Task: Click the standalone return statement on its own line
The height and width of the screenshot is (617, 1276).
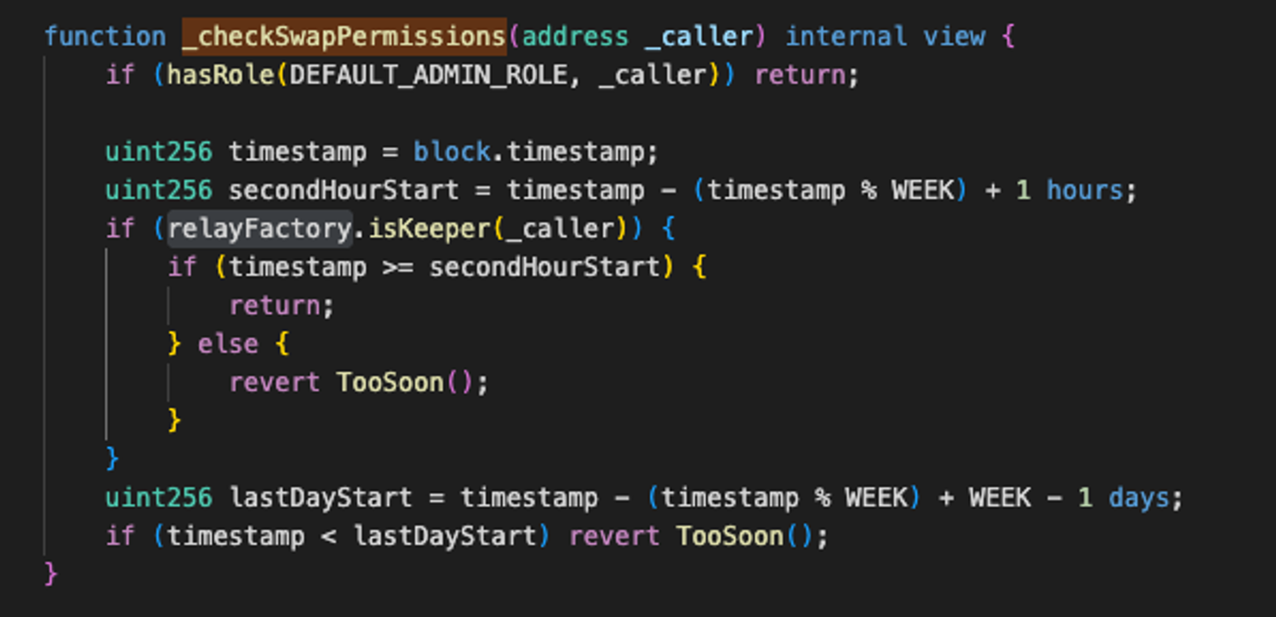Action: tap(274, 306)
